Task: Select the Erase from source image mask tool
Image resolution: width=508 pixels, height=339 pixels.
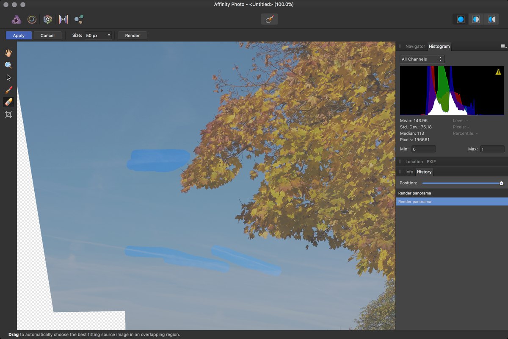Action: tap(8, 102)
